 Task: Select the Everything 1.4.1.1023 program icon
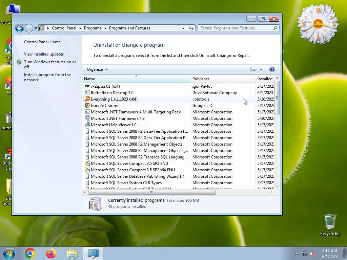pos(87,99)
